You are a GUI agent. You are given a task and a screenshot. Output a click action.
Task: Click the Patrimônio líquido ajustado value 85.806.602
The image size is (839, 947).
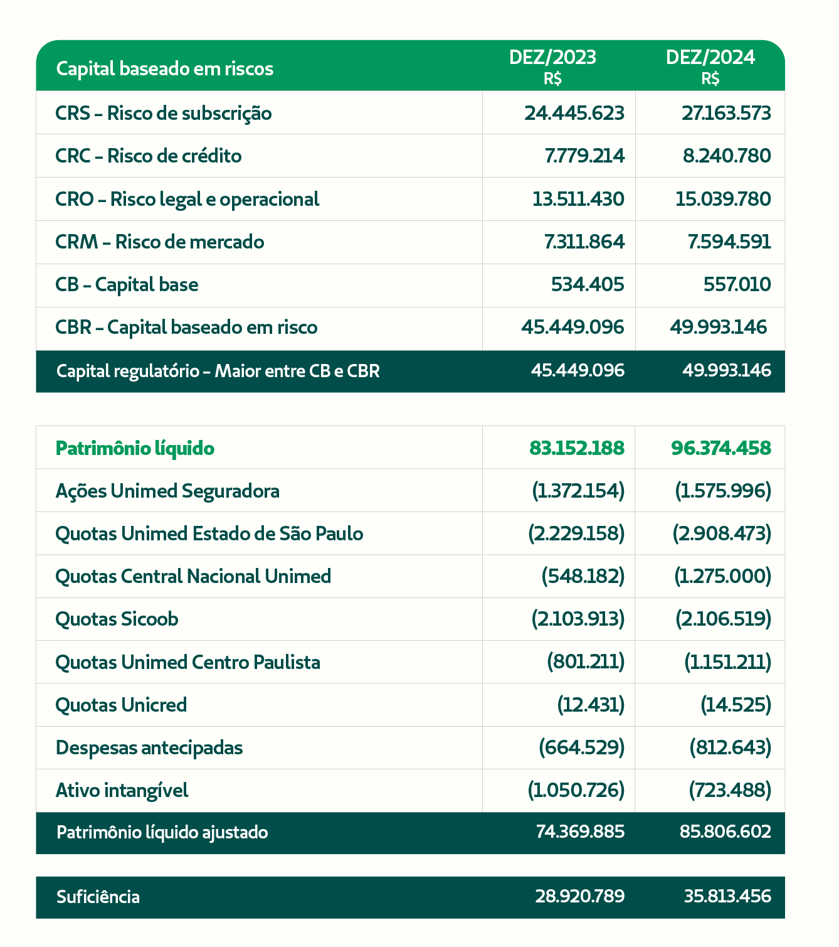tap(726, 832)
